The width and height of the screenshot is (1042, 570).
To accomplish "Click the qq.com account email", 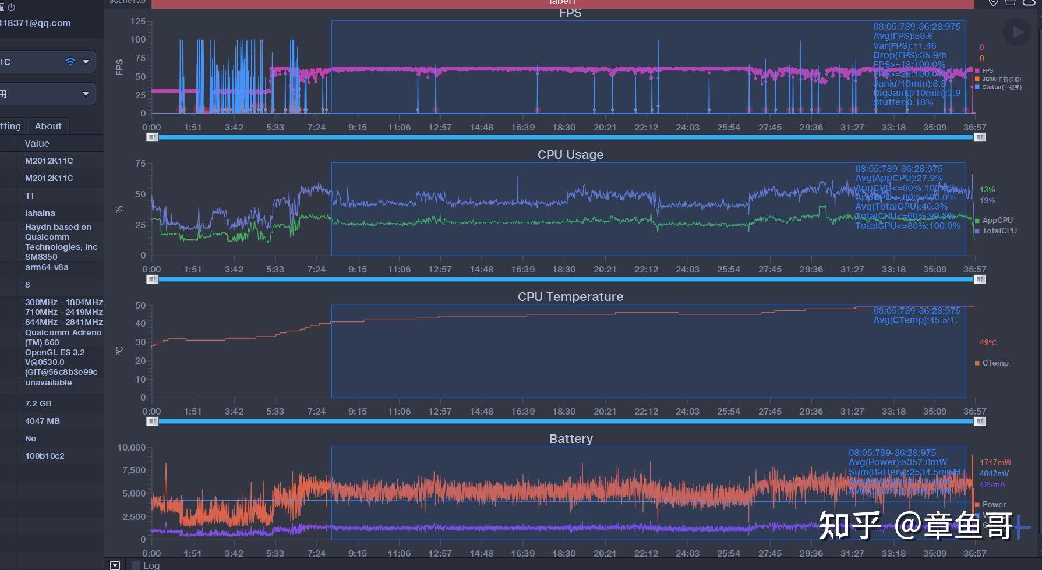I will [x=35, y=23].
